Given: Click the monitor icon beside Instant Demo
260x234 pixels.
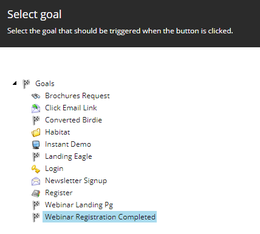Looking at the screenshot, I should [x=36, y=145].
